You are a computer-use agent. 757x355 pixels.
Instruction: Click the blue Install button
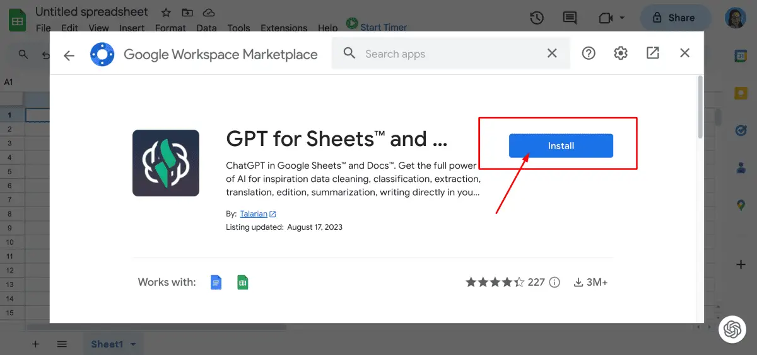click(x=561, y=145)
